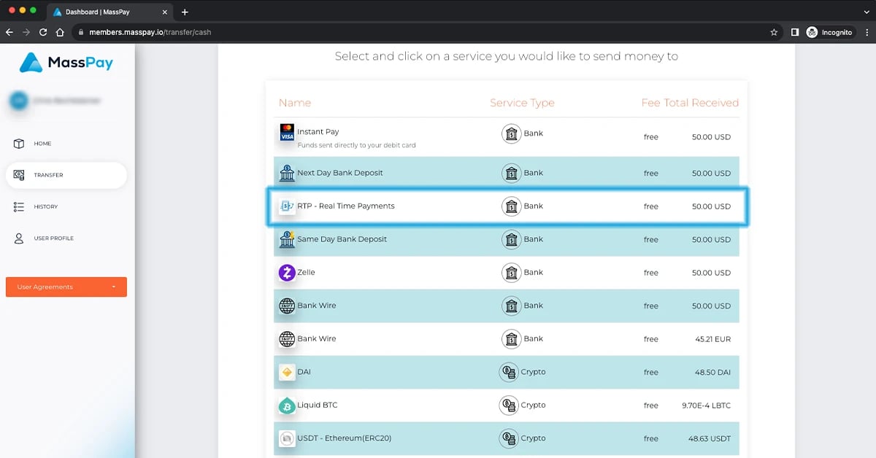Click the bookmark star in the address bar
Image resolution: width=876 pixels, height=458 pixels.
[772, 32]
